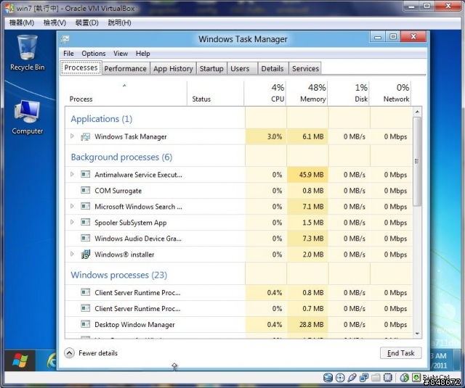Open the Computer desktop icon
465x388 pixels.
coord(28,117)
